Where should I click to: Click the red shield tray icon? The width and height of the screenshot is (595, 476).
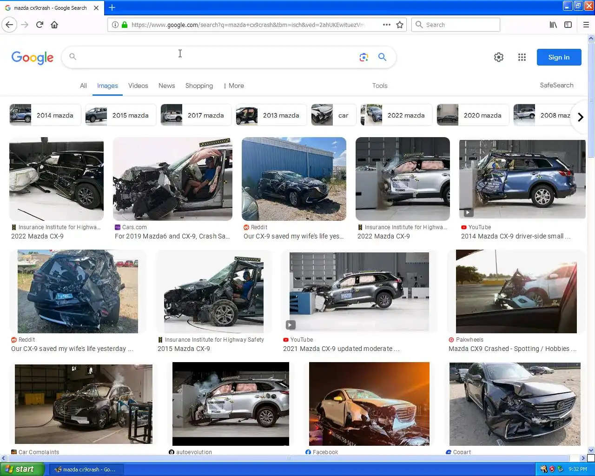552,469
